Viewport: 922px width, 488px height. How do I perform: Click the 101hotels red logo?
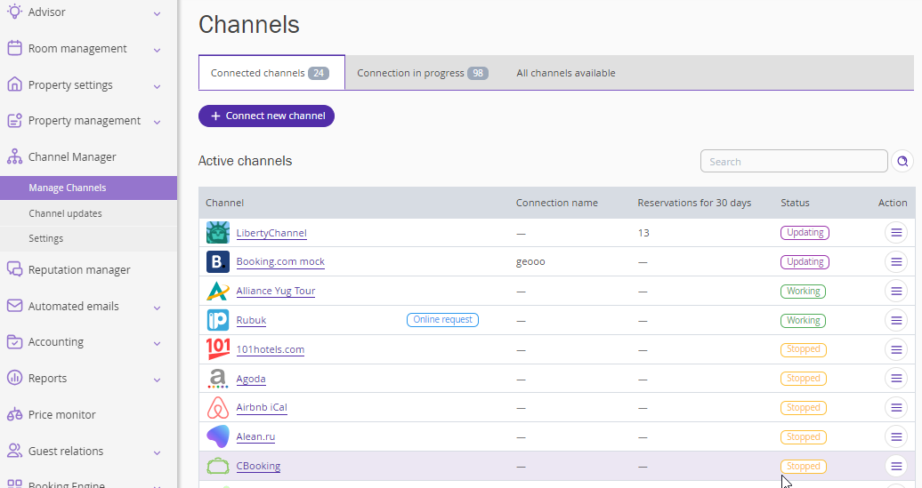(217, 348)
